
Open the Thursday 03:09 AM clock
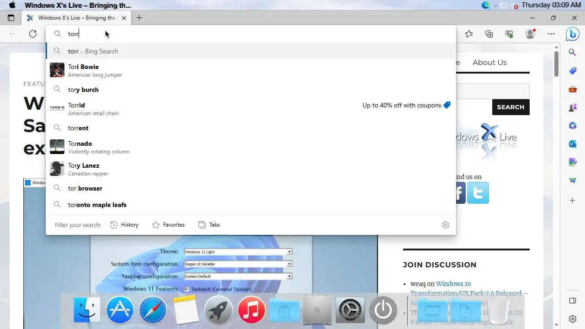point(551,5)
